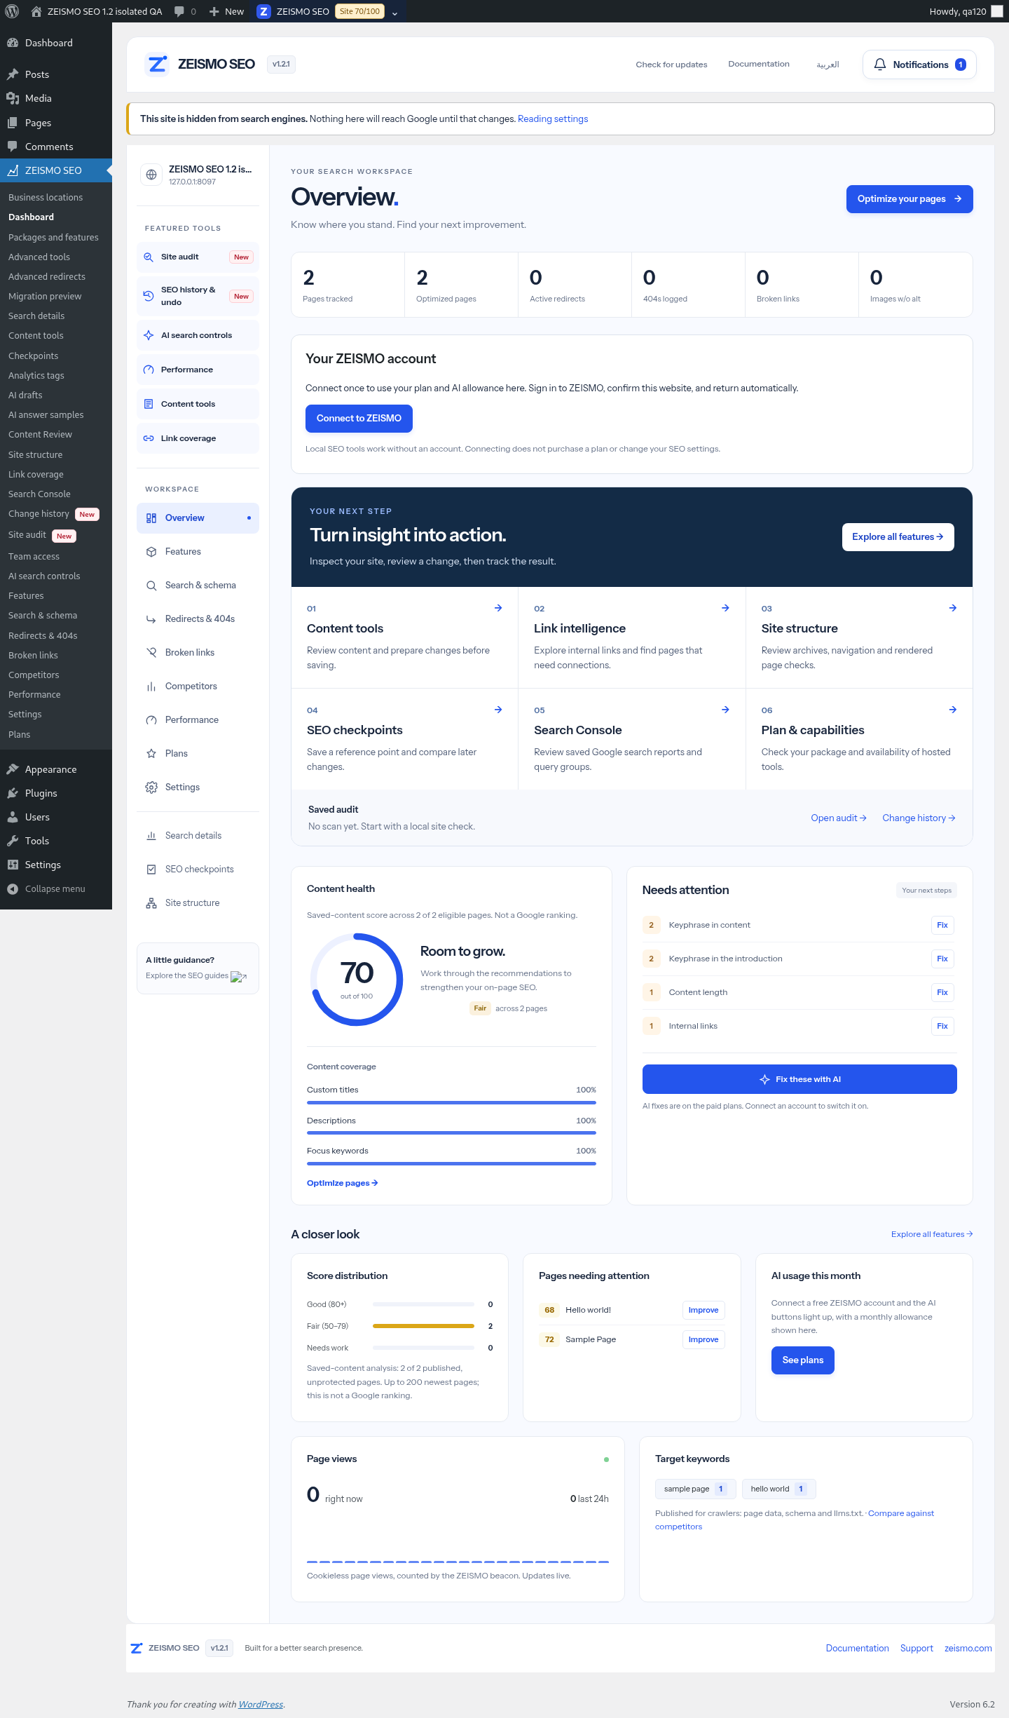This screenshot has height=1718, width=1009.
Task: Click the Site structure hierarchy icon
Action: [151, 903]
